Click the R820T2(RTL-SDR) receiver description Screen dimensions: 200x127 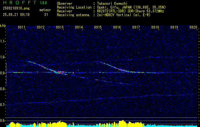point(130,11)
